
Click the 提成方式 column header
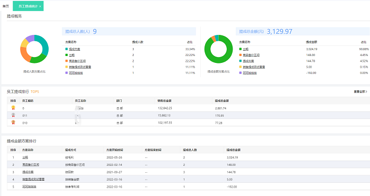point(71,150)
